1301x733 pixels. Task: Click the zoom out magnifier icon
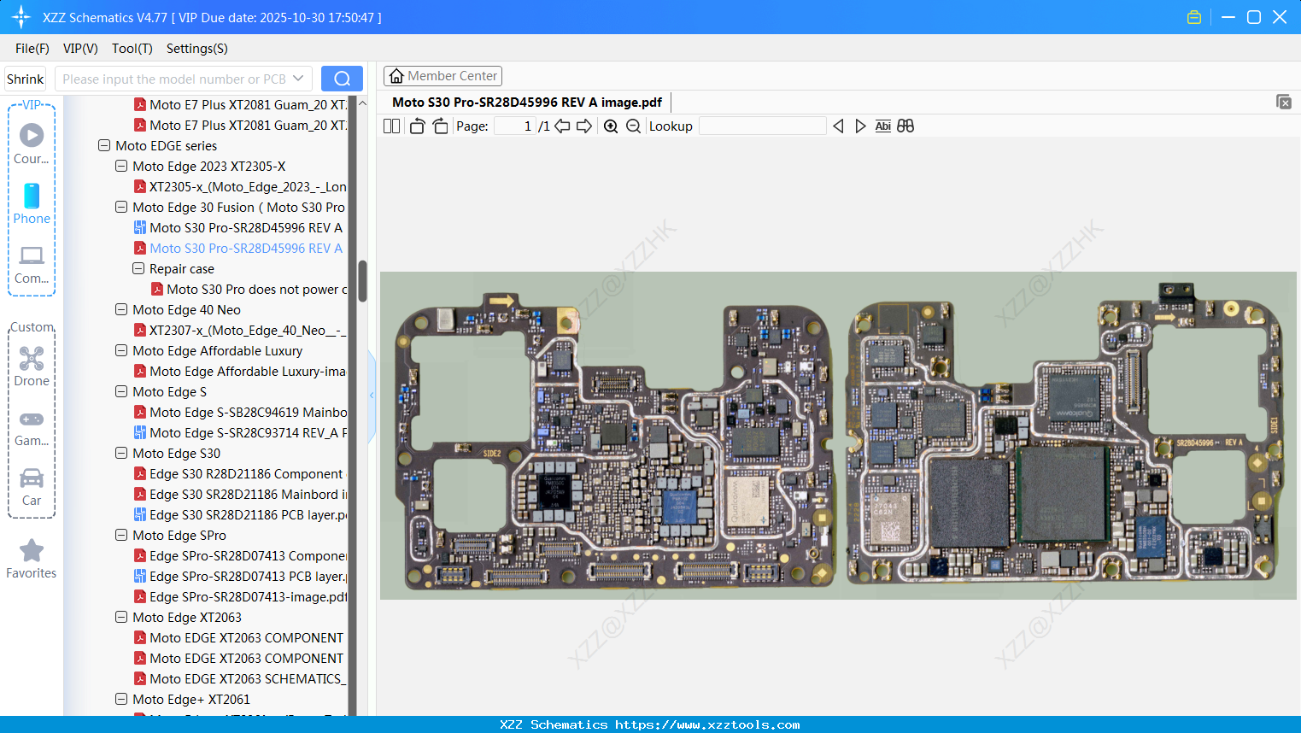click(x=633, y=126)
